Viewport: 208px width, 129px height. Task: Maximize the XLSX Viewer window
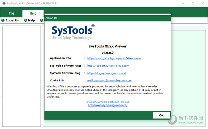[193, 3]
